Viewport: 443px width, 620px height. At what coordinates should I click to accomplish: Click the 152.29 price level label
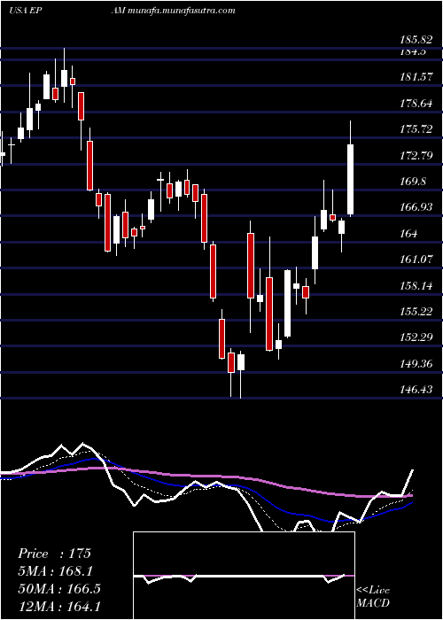[416, 337]
